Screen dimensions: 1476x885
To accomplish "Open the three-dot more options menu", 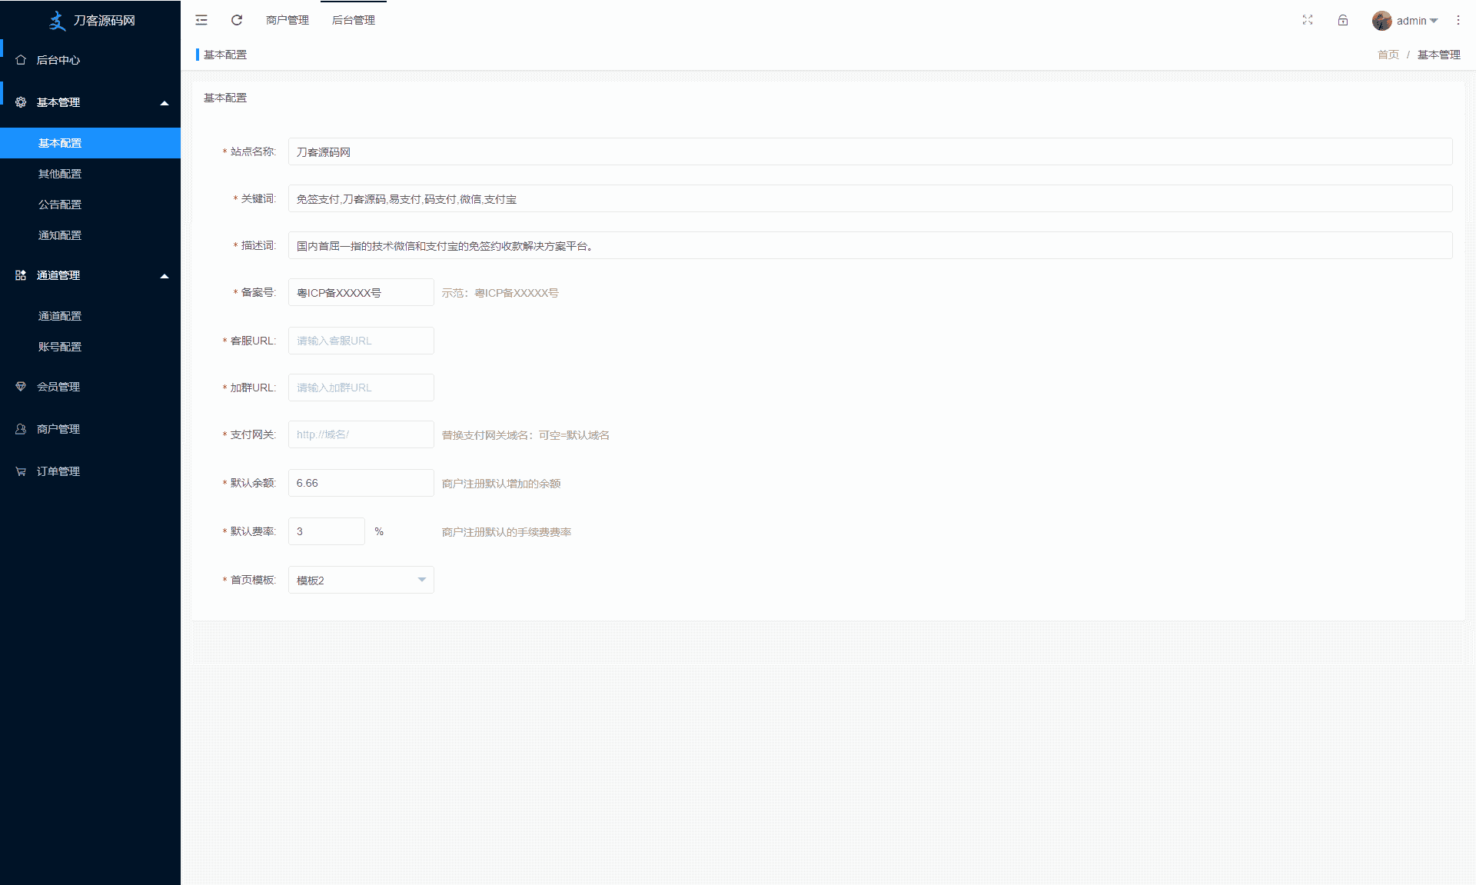I will click(1458, 20).
